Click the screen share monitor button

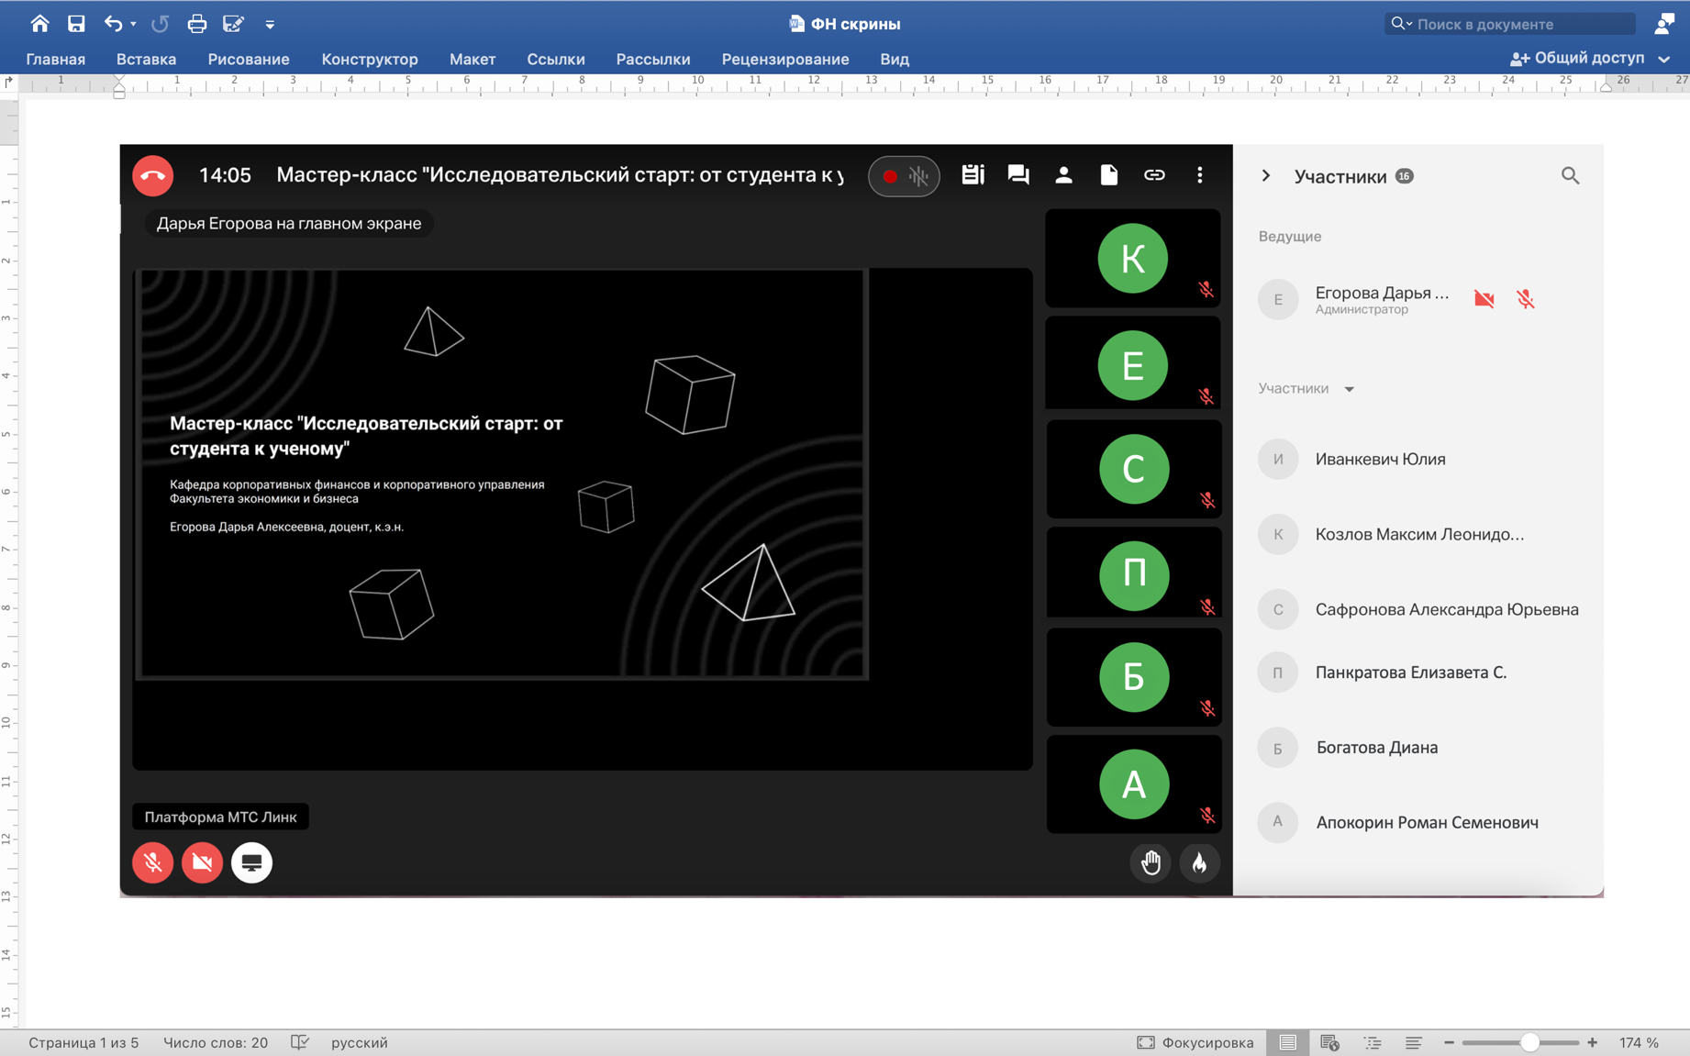coord(251,862)
